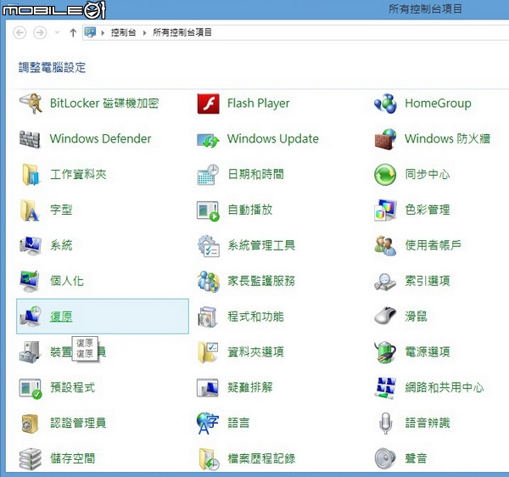This screenshot has width=509, height=477.
Task: Open the 使用者帳戶 users icon
Action: pyautogui.click(x=385, y=245)
